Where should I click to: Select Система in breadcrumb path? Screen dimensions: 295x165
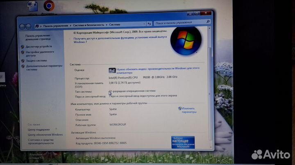115,24
